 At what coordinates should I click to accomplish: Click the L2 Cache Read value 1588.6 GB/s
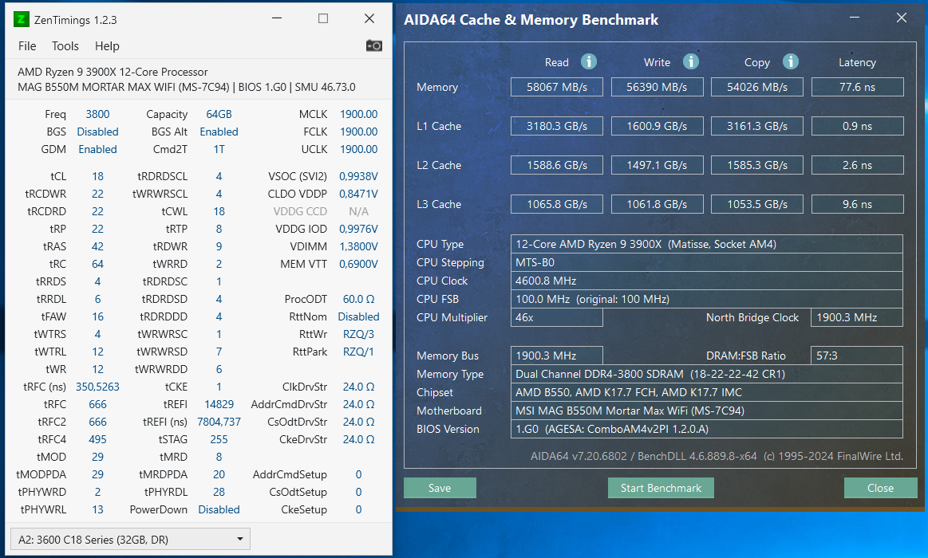click(557, 165)
